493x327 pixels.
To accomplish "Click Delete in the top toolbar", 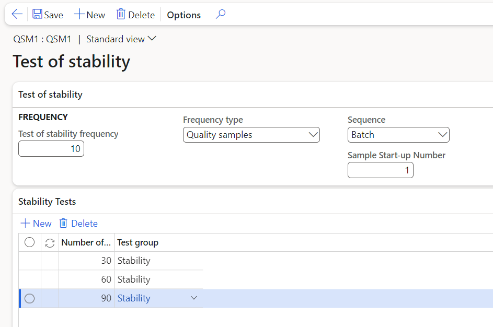I will pyautogui.click(x=135, y=15).
